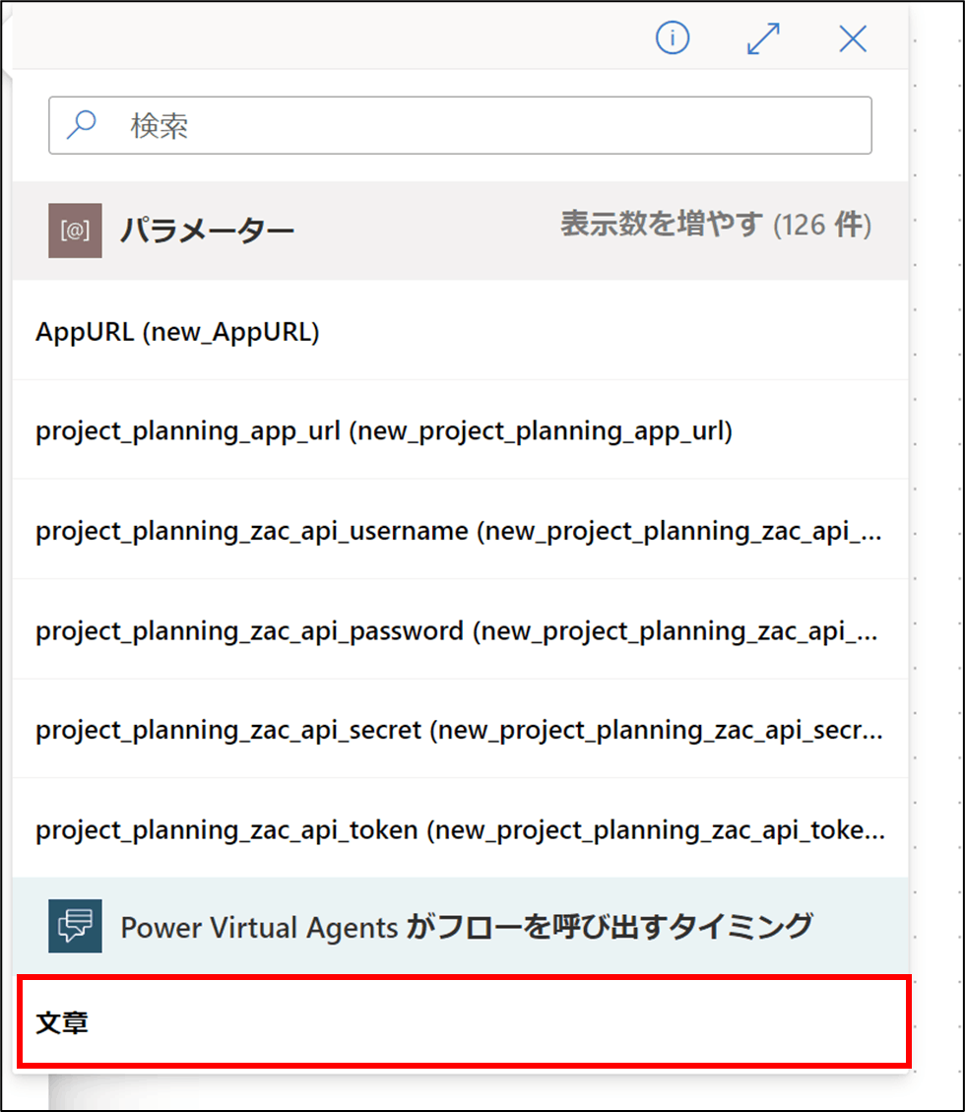Click the magnifier icon in search box

coord(82,125)
